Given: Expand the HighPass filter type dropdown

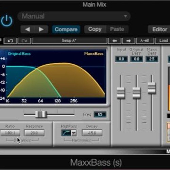Looking at the screenshot, I should click(74, 133).
